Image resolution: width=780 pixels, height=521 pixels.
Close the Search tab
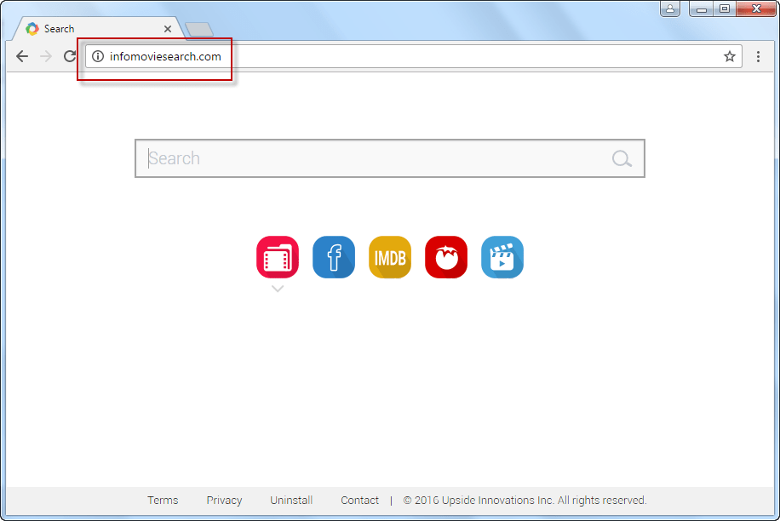168,29
